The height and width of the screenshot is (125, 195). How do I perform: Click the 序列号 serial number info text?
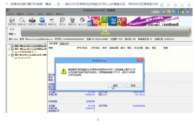pos(69,39)
